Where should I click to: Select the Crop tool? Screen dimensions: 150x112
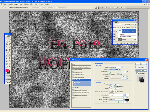(x=7, y=44)
